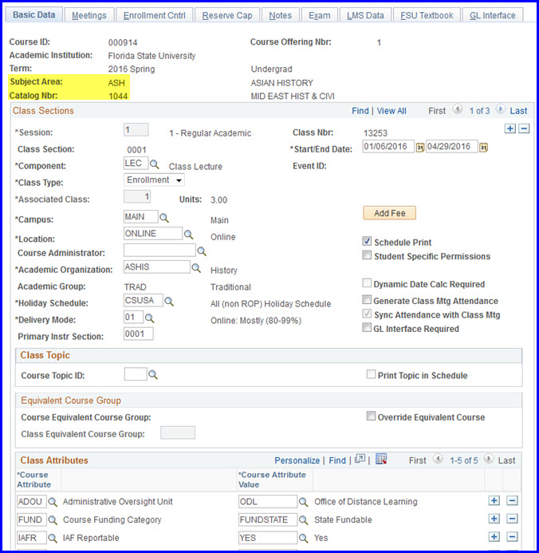539x553 pixels.
Task: Enable Print Topic in Schedule
Action: pyautogui.click(x=371, y=374)
